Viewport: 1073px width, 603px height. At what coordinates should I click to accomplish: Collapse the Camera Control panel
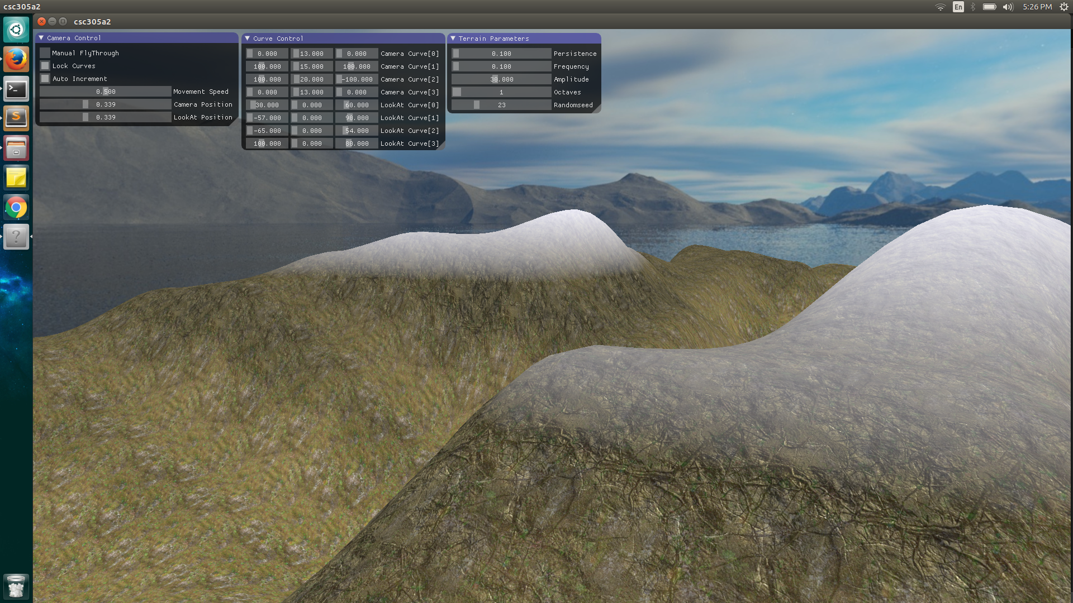click(x=41, y=38)
